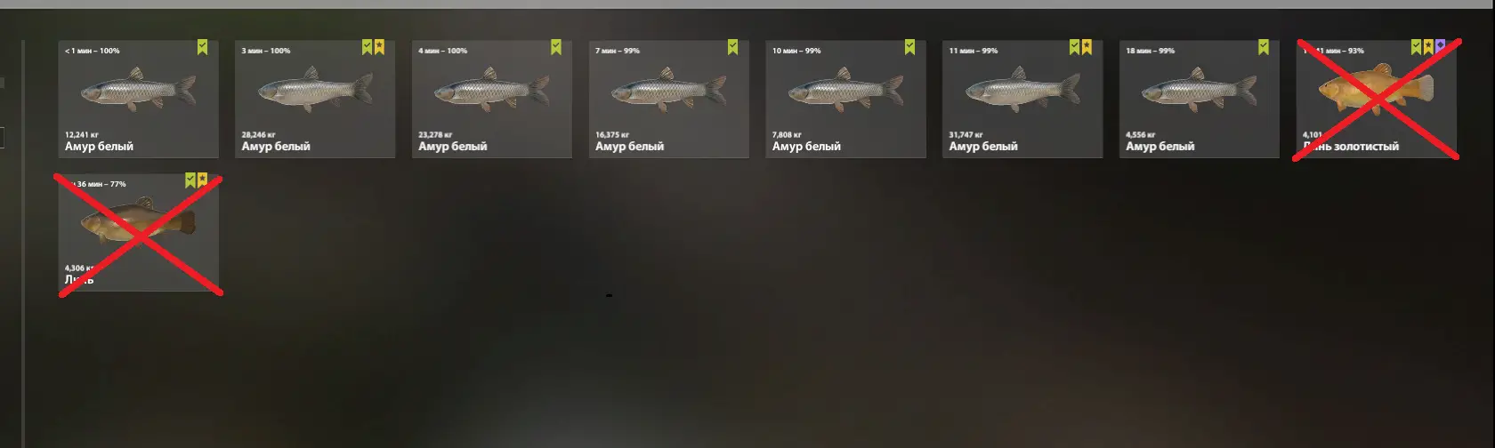Select the 28,246 кг Амур белый fish image

pos(315,89)
